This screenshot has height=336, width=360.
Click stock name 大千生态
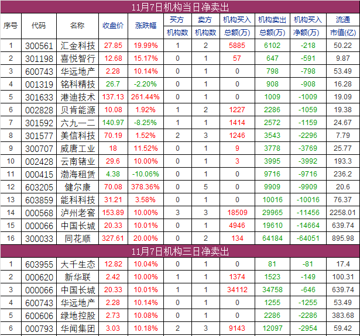[x=78, y=264]
